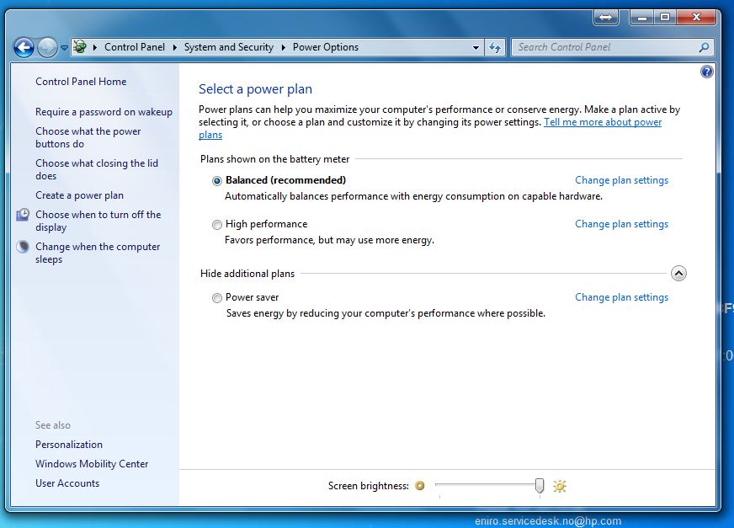Screen dimensions: 734x528
Task: Click the double-arrow button in title bar
Action: 606,18
